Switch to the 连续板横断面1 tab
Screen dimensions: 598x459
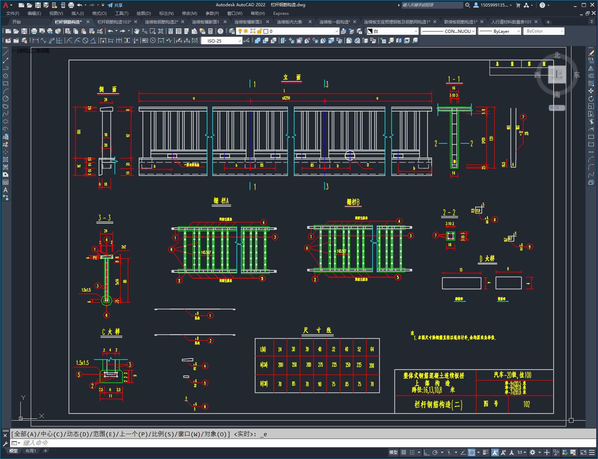[x=206, y=22]
